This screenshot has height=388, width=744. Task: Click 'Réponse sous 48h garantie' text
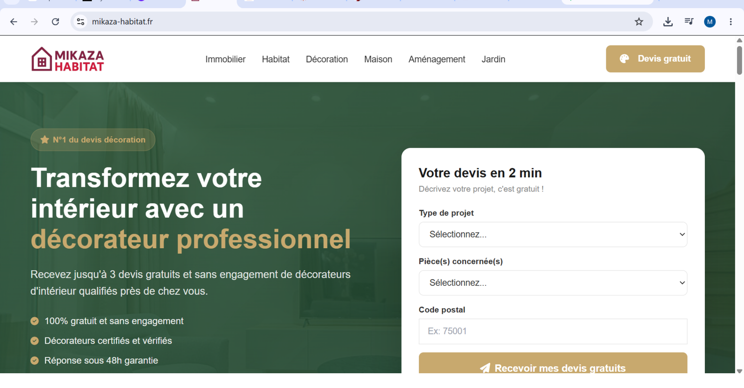click(101, 360)
